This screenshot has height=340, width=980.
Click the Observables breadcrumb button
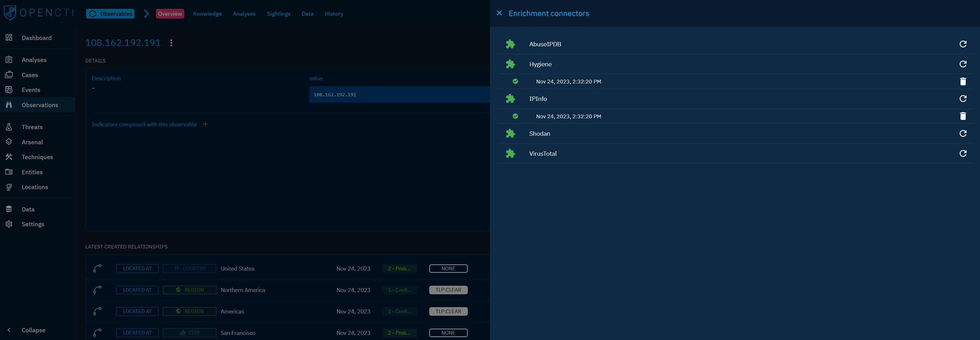(110, 14)
